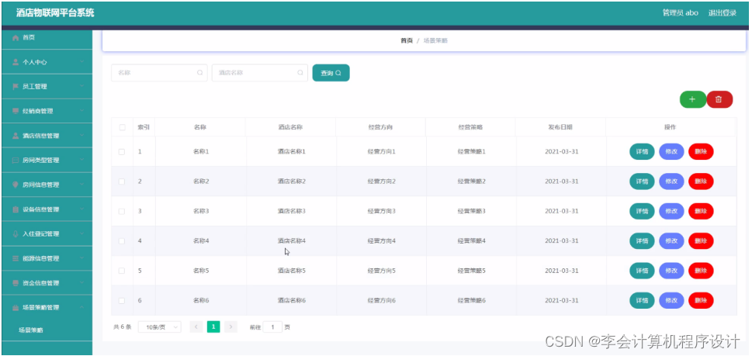This screenshot has width=752, height=356.
Task: Open 首页 menu item in sidebar
Action: (47, 37)
